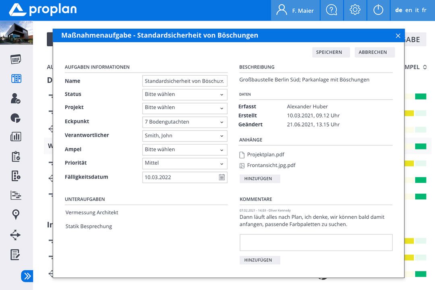Switch language to French (fr)
This screenshot has width=435, height=290.
[424, 10]
